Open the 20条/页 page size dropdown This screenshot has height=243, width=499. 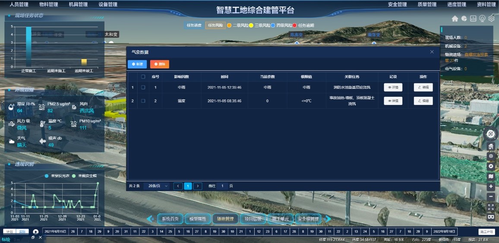[x=157, y=186]
